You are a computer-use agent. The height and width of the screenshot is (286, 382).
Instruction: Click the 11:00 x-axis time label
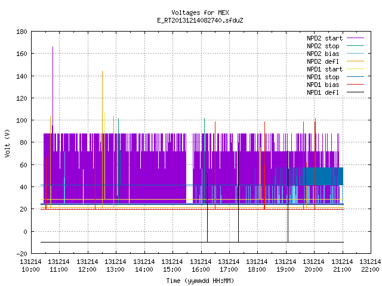58,270
